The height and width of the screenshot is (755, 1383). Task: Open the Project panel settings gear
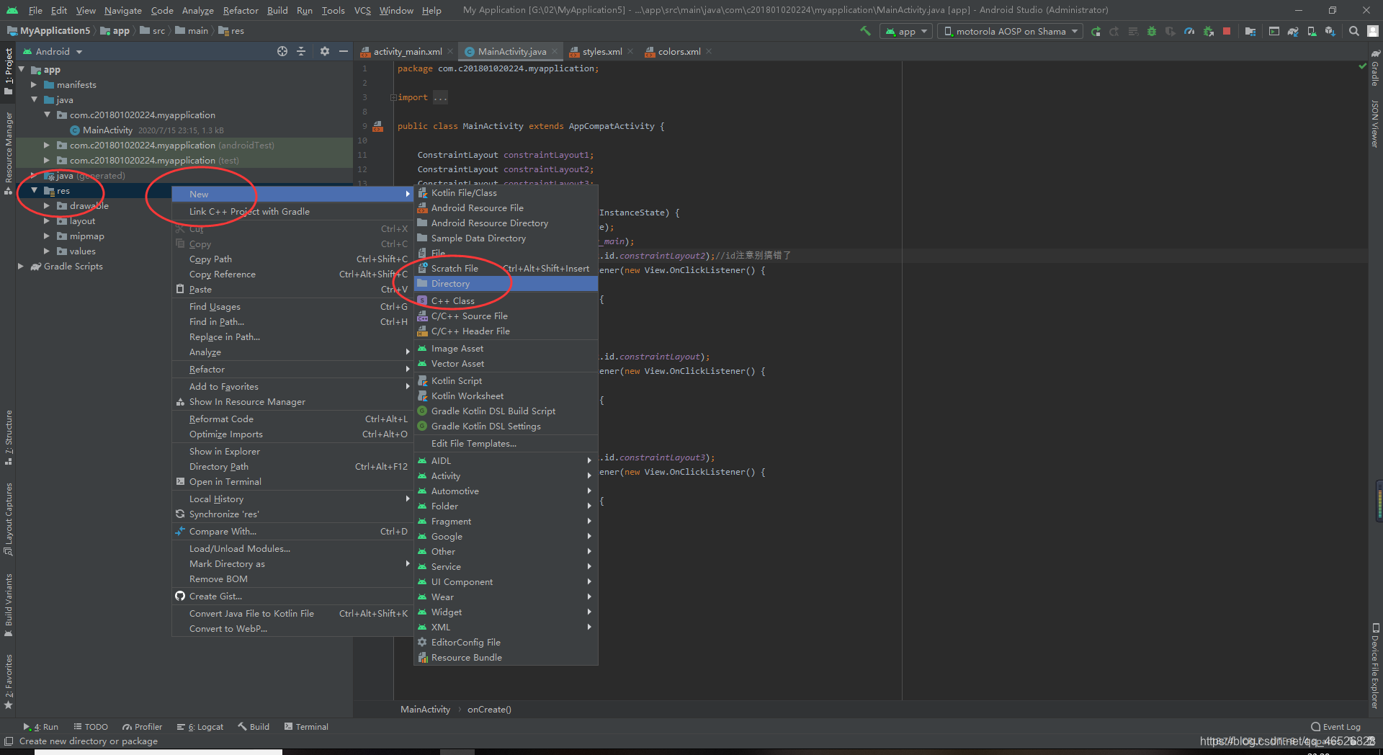[325, 51]
